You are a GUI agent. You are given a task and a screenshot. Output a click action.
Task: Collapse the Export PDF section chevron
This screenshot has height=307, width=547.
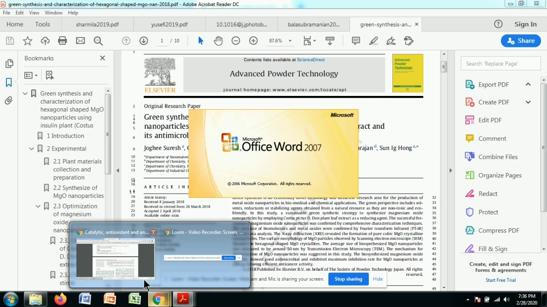[528, 84]
